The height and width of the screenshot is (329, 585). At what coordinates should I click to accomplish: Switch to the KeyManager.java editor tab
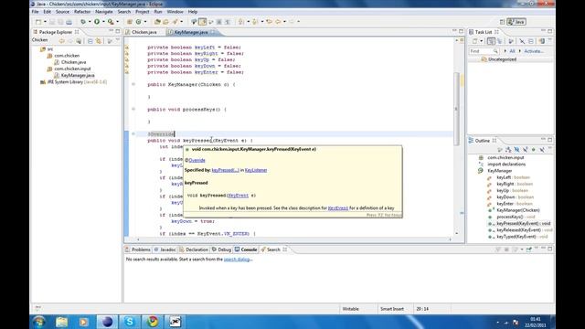tap(191, 32)
